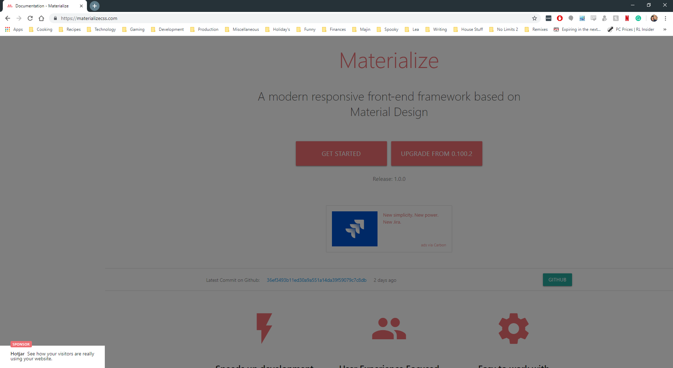Open the Holiday's bookmarks folder

278,29
